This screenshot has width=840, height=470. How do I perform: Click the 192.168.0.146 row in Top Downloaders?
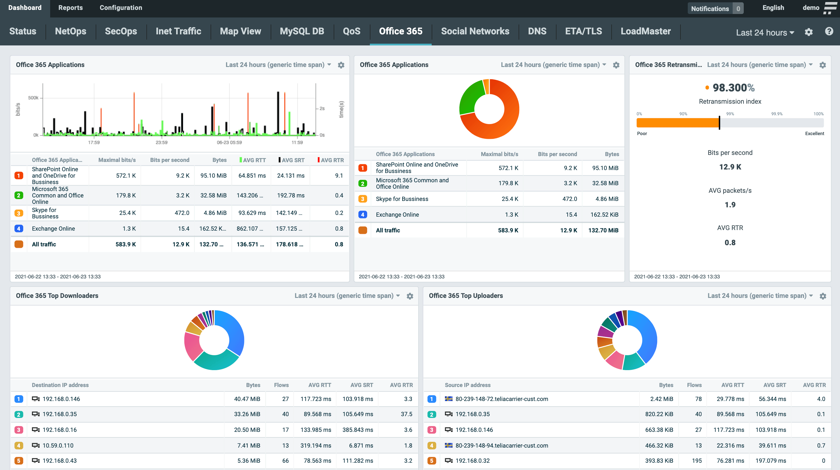tap(61, 399)
